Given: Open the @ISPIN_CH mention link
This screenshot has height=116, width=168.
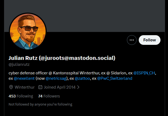Looking at the screenshot, I should pyautogui.click(x=144, y=73).
